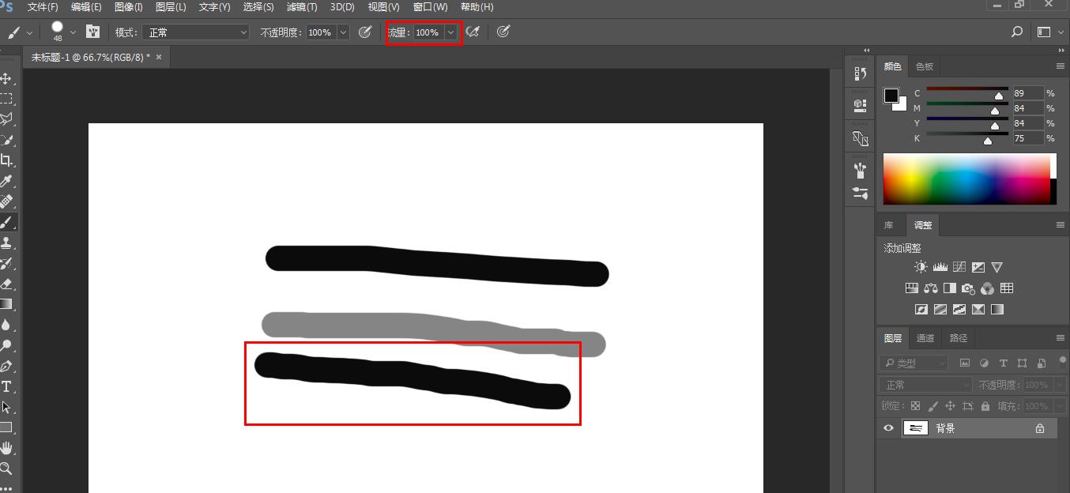Toggle lock position icon
The image size is (1070, 493).
click(950, 406)
